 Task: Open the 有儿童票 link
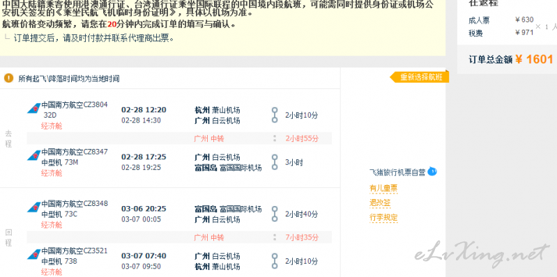coord(383,189)
